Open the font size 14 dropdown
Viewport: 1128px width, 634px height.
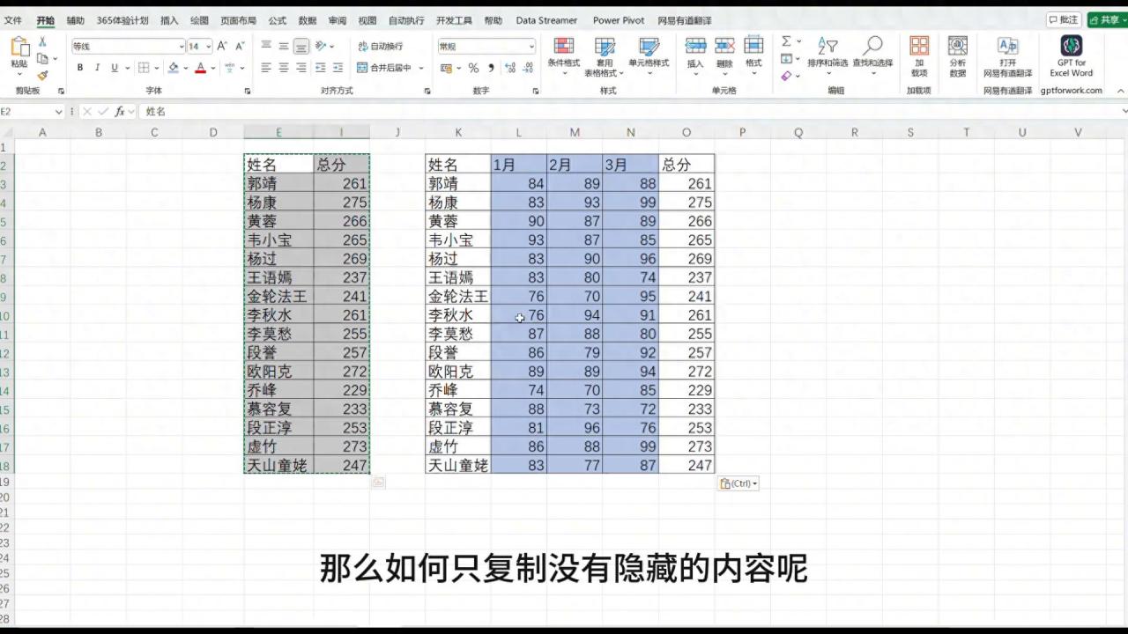[200, 46]
